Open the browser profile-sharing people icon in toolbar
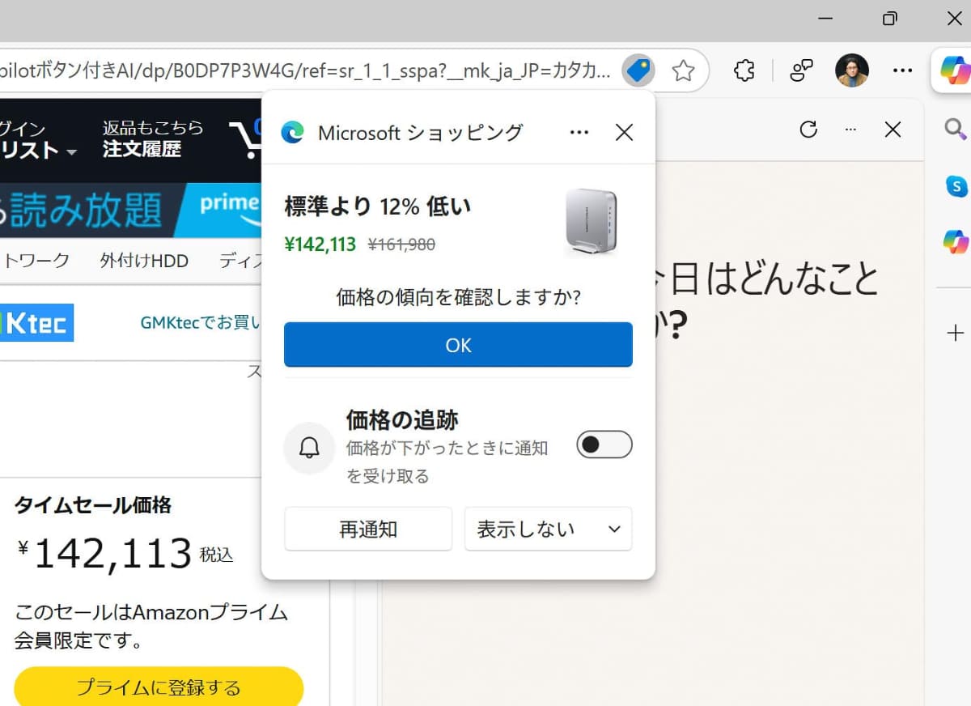 (x=801, y=71)
